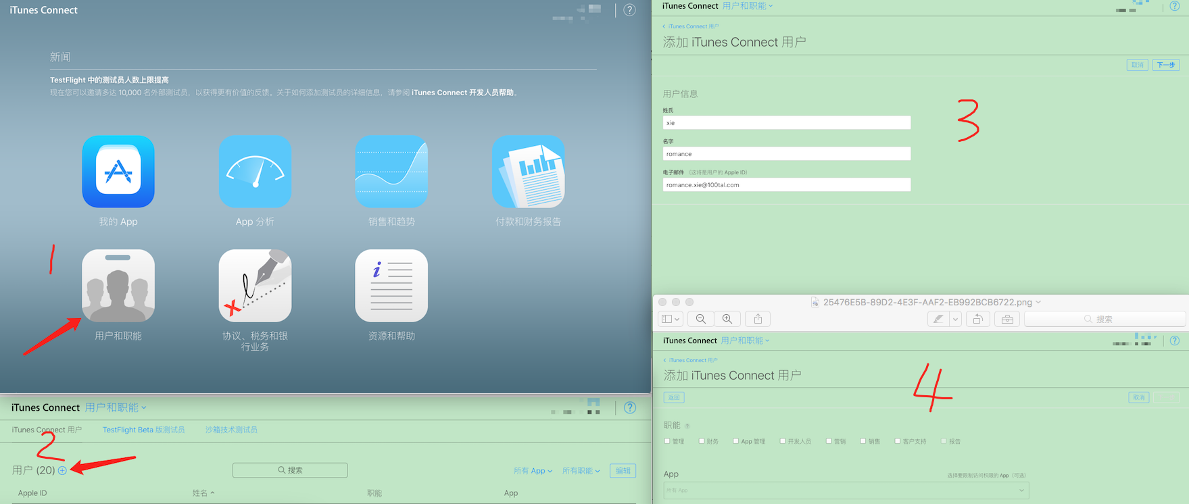Viewport: 1189px width, 504px height.
Task: Check the 客户支持 role checkbox
Action: [897, 441]
